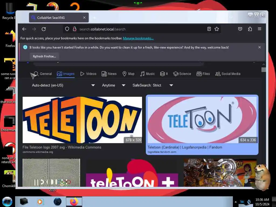Switch to the Science search category

point(182,74)
